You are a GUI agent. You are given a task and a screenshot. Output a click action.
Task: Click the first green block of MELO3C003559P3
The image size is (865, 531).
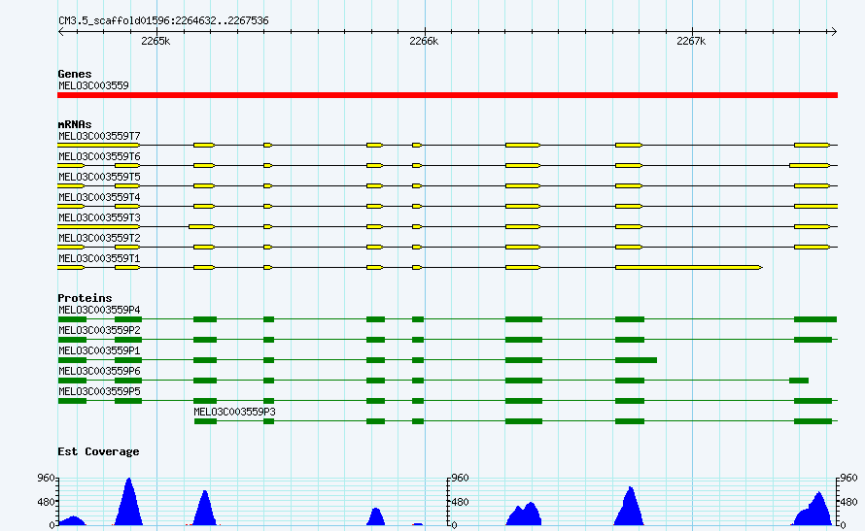tap(205, 421)
